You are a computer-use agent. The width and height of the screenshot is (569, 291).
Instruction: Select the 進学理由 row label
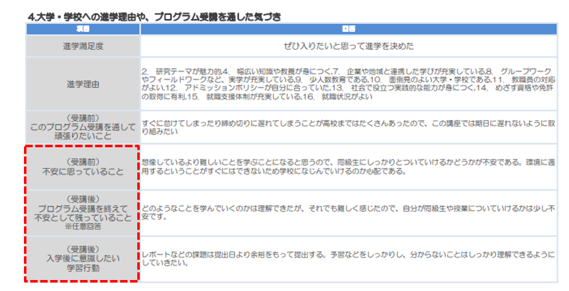(x=83, y=84)
